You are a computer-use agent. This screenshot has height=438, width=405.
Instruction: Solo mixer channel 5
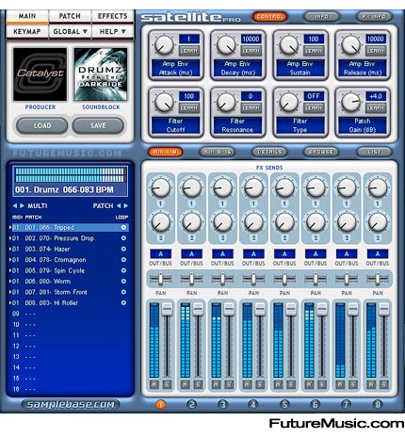tap(291, 384)
